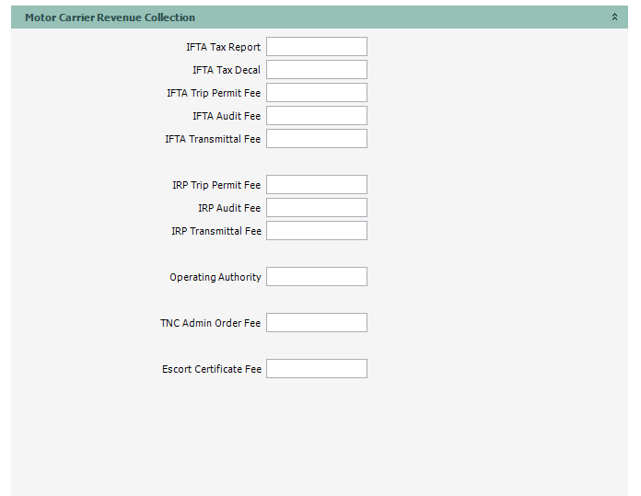Image resolution: width=641 pixels, height=496 pixels.
Task: Click the IFTA Tax Decal label text
Action: (x=227, y=70)
